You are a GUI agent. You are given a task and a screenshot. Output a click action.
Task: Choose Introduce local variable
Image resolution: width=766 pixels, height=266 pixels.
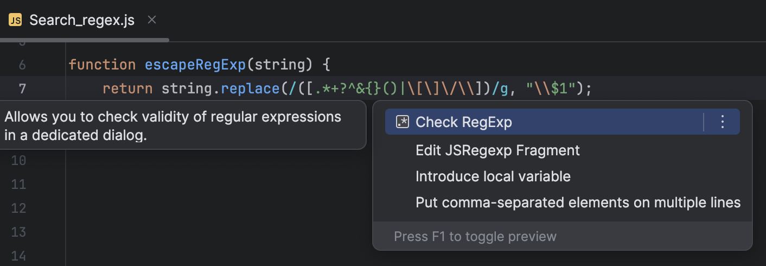click(493, 176)
